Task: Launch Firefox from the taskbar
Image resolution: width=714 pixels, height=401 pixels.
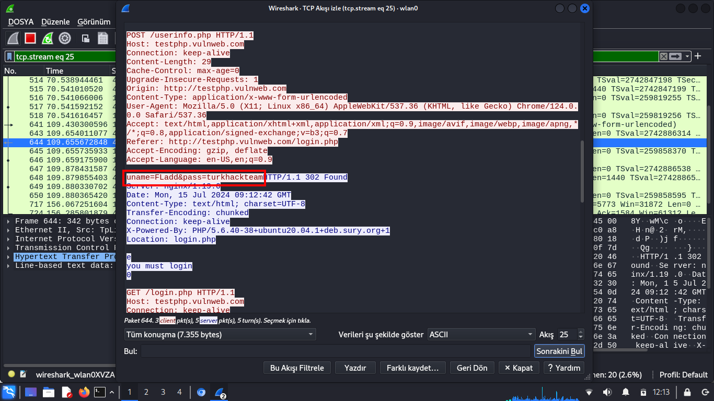Action: tap(84, 392)
